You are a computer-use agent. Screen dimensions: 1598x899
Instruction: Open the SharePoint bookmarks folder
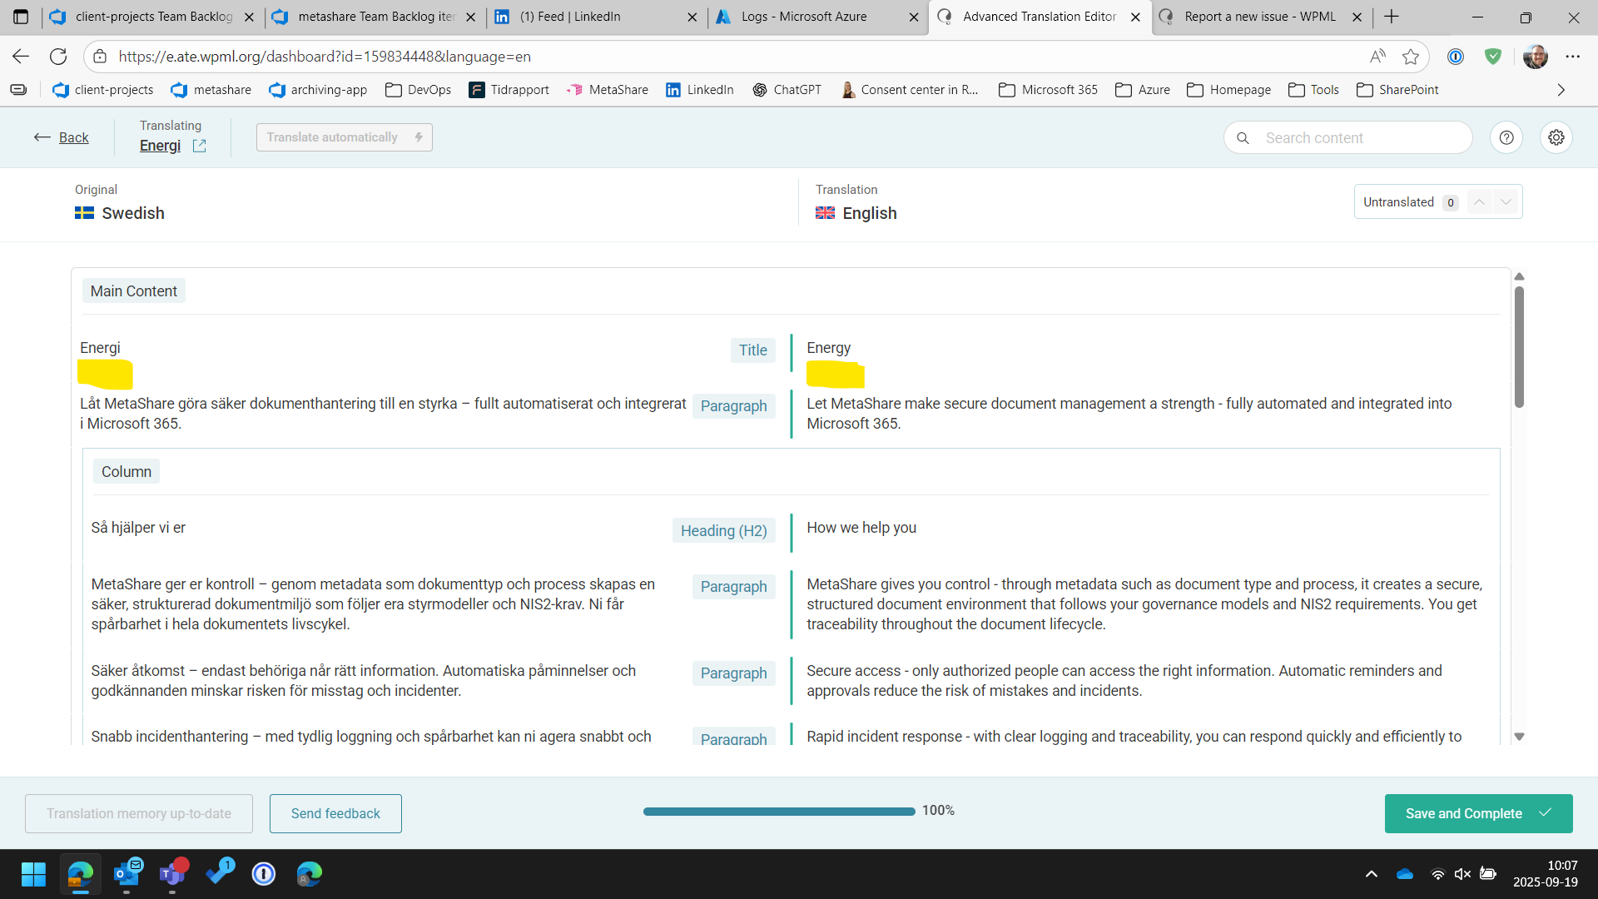click(1397, 90)
